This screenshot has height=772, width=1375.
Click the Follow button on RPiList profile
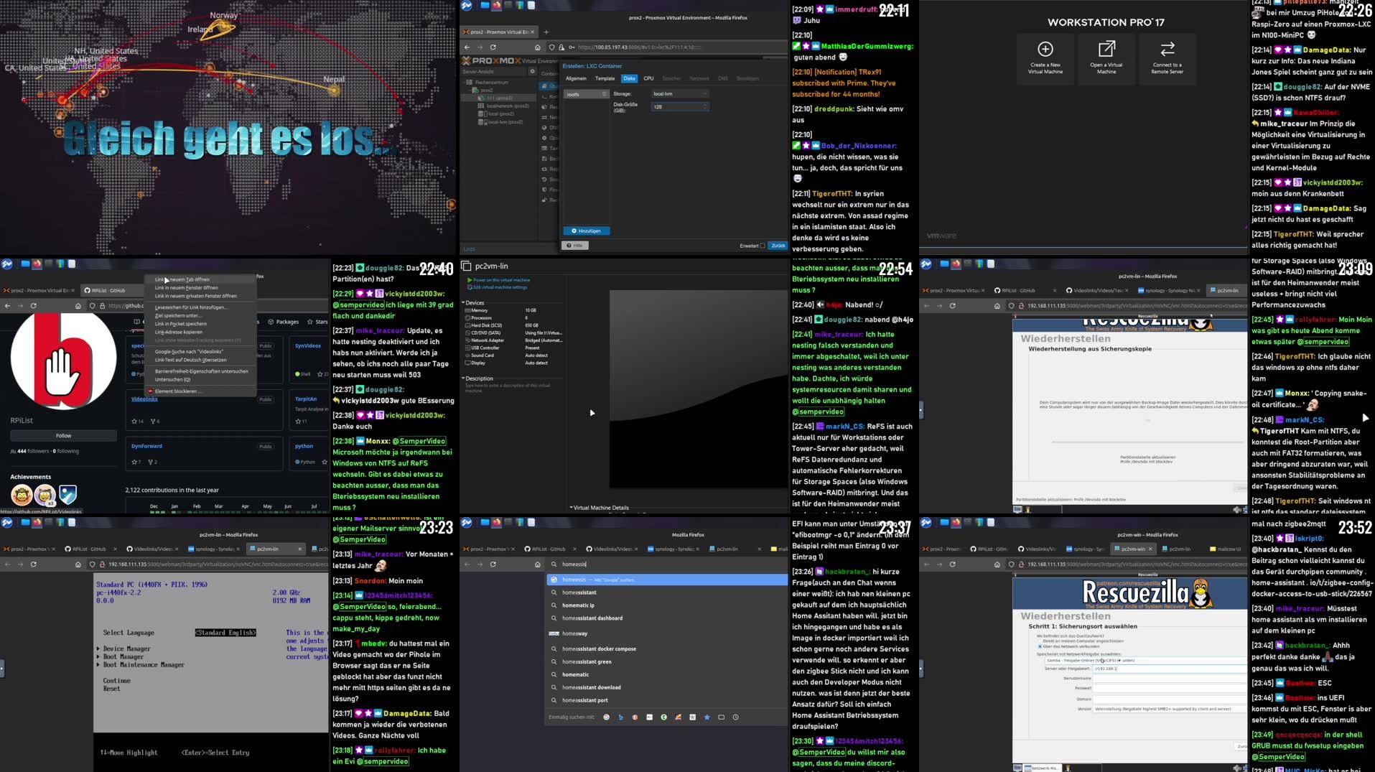63,435
